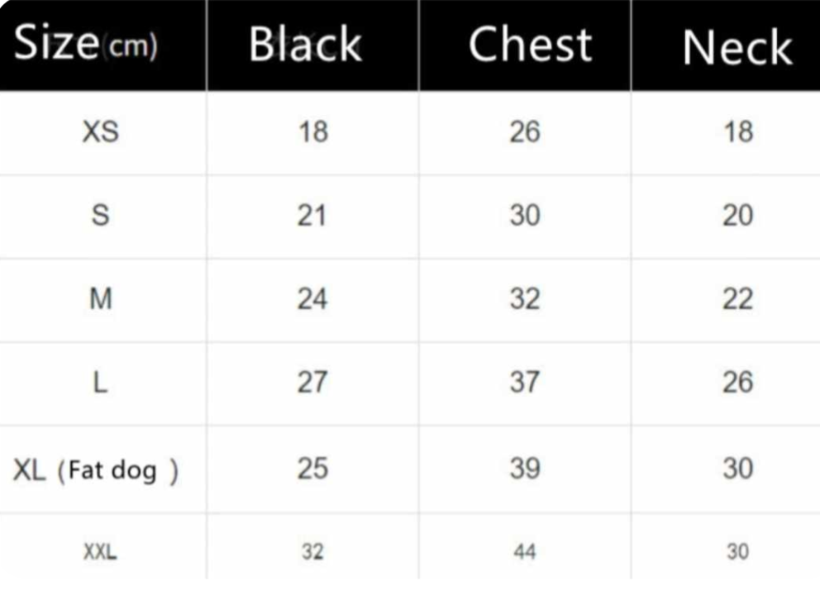Click the chest value 39 for XL
Image resolution: width=820 pixels, height=605 pixels.
[525, 469]
